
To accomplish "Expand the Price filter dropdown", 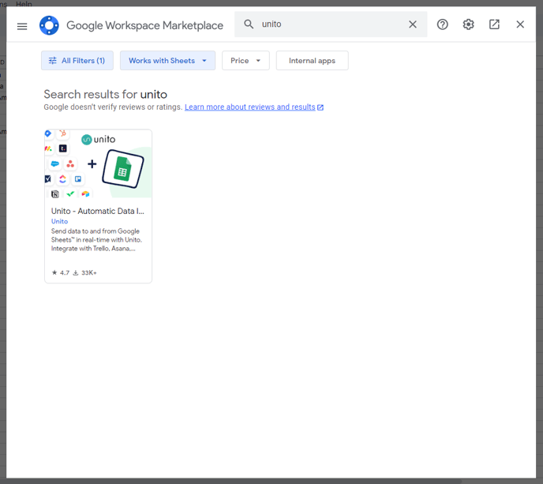I will (245, 61).
